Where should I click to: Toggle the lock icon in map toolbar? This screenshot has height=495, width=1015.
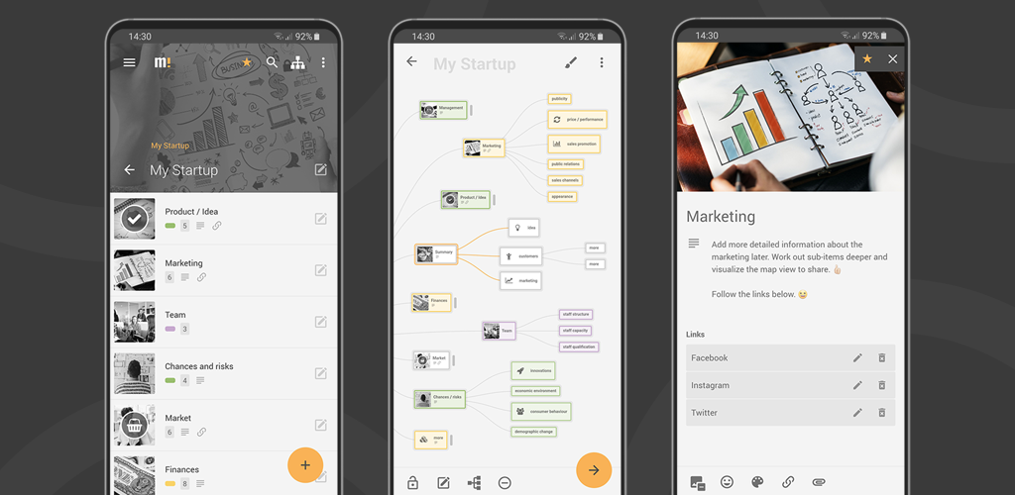coord(412,483)
